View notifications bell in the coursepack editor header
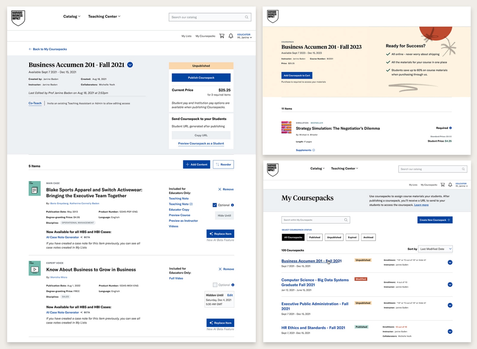 tap(231, 36)
